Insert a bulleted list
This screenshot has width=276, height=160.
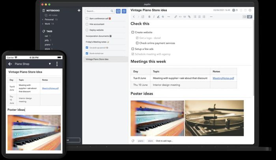[195, 17]
